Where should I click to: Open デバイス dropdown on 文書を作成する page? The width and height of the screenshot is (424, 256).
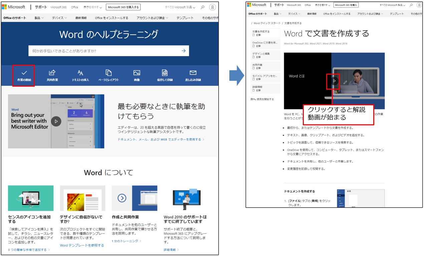tap(294, 14)
